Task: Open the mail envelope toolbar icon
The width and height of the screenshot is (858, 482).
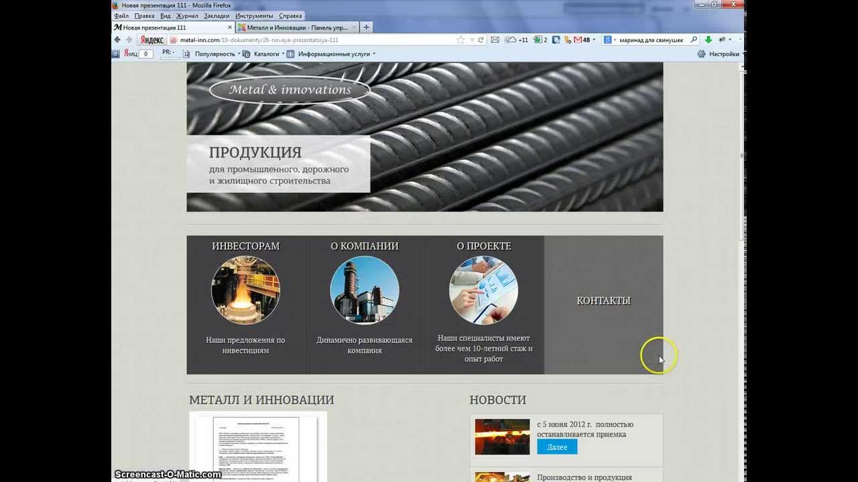Action: point(495,40)
